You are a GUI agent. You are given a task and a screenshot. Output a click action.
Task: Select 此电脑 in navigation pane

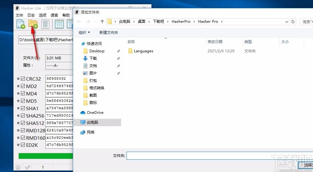pos(92,122)
